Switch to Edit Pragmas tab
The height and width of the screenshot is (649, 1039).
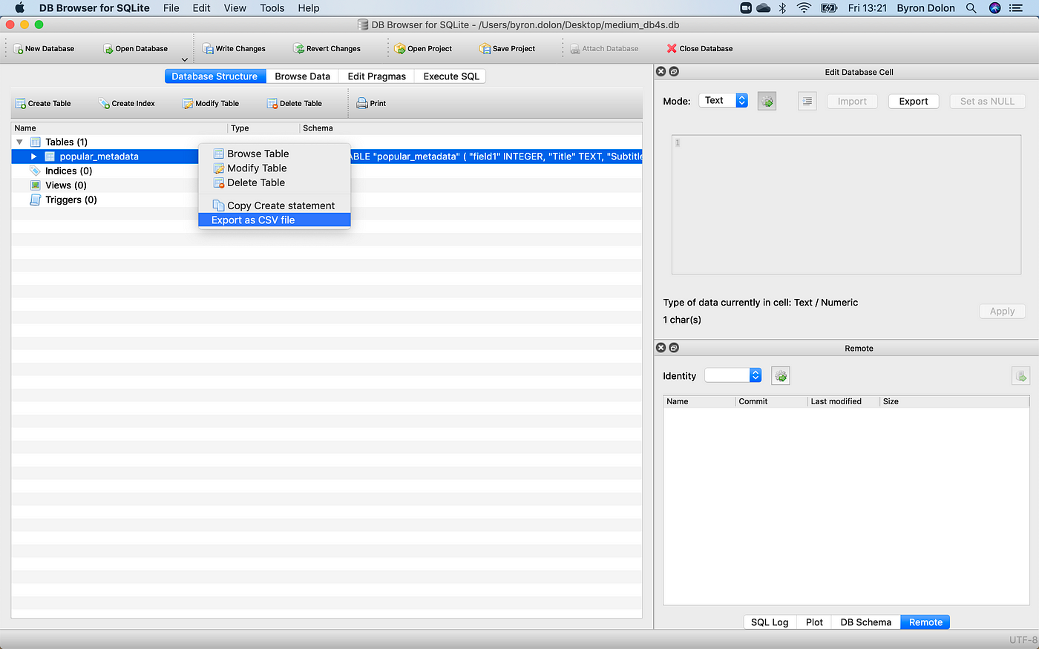(x=377, y=76)
